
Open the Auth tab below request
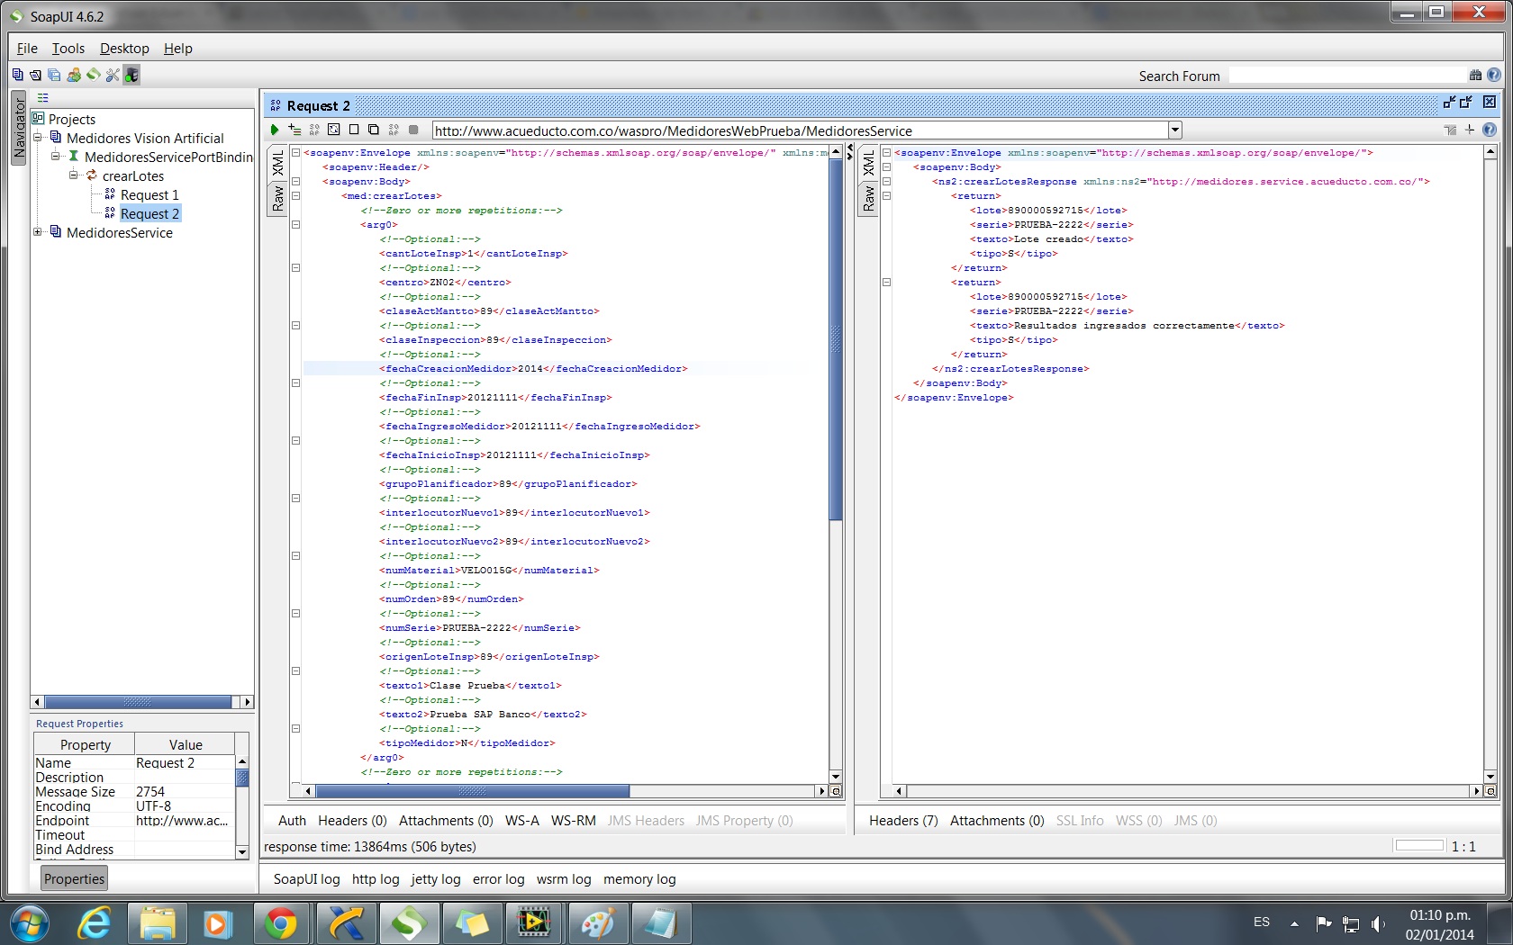292,821
